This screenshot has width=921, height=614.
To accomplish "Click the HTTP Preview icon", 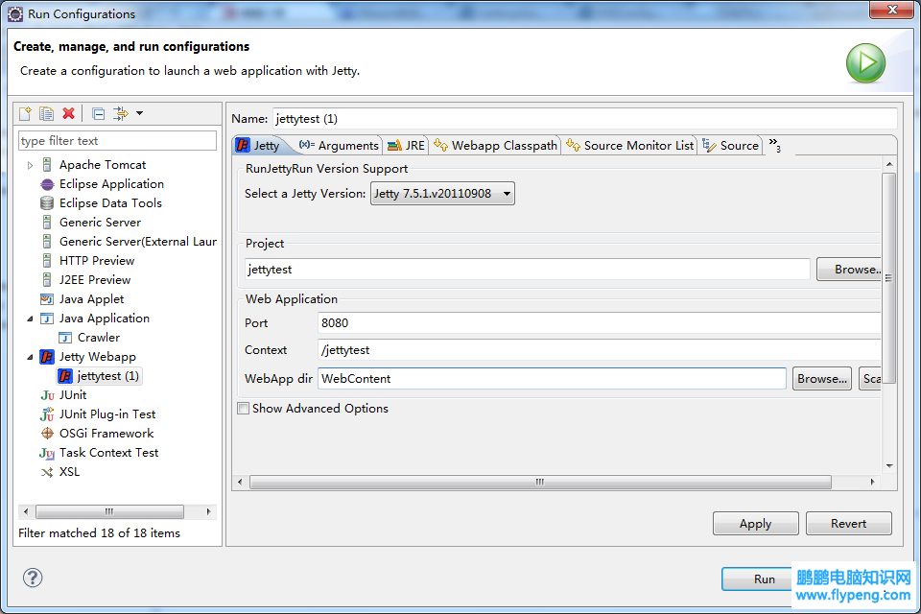I will [47, 261].
